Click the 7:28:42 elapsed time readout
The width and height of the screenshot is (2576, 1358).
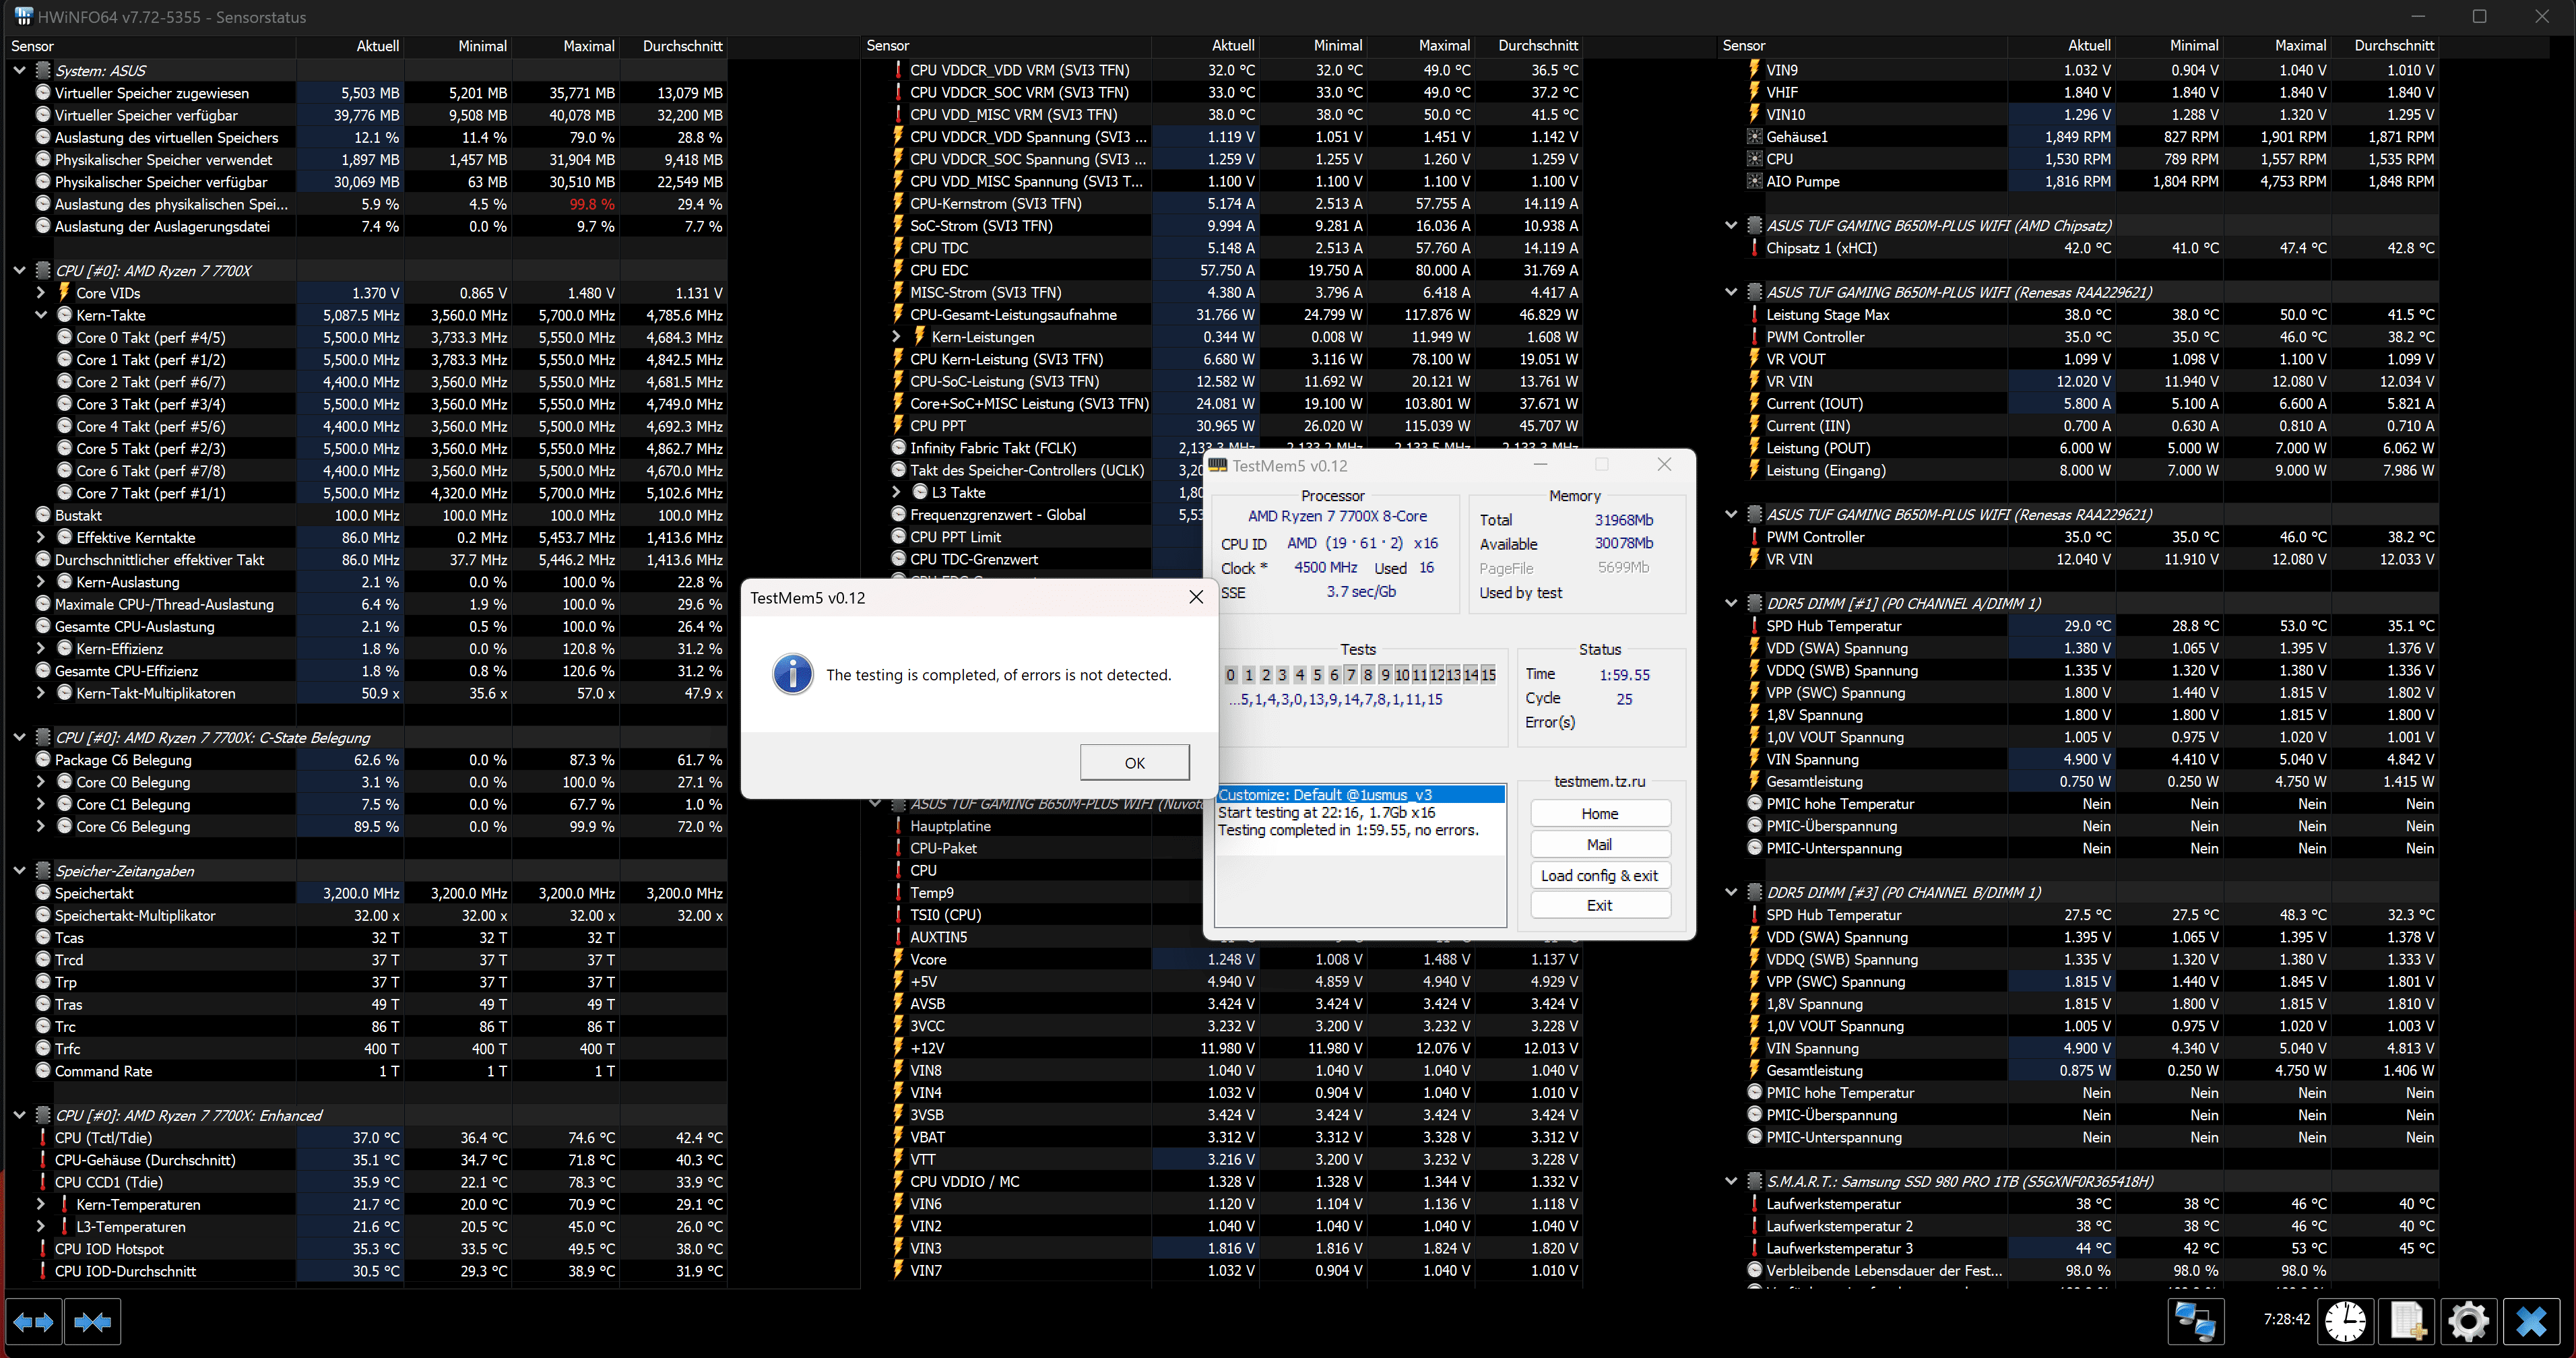(x=2286, y=1319)
